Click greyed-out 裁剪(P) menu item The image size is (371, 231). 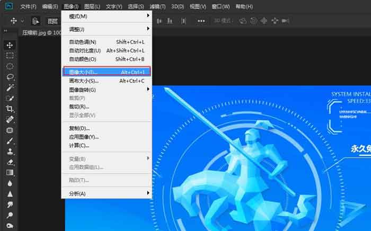coord(107,98)
